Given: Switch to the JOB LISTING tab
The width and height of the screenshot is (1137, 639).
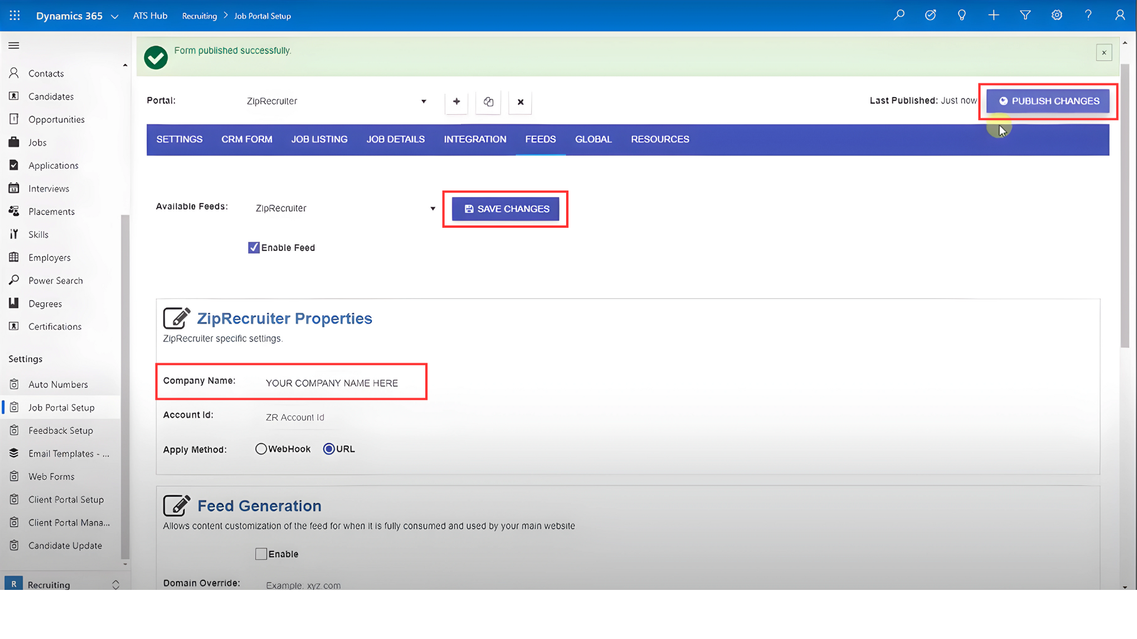Looking at the screenshot, I should [x=319, y=140].
